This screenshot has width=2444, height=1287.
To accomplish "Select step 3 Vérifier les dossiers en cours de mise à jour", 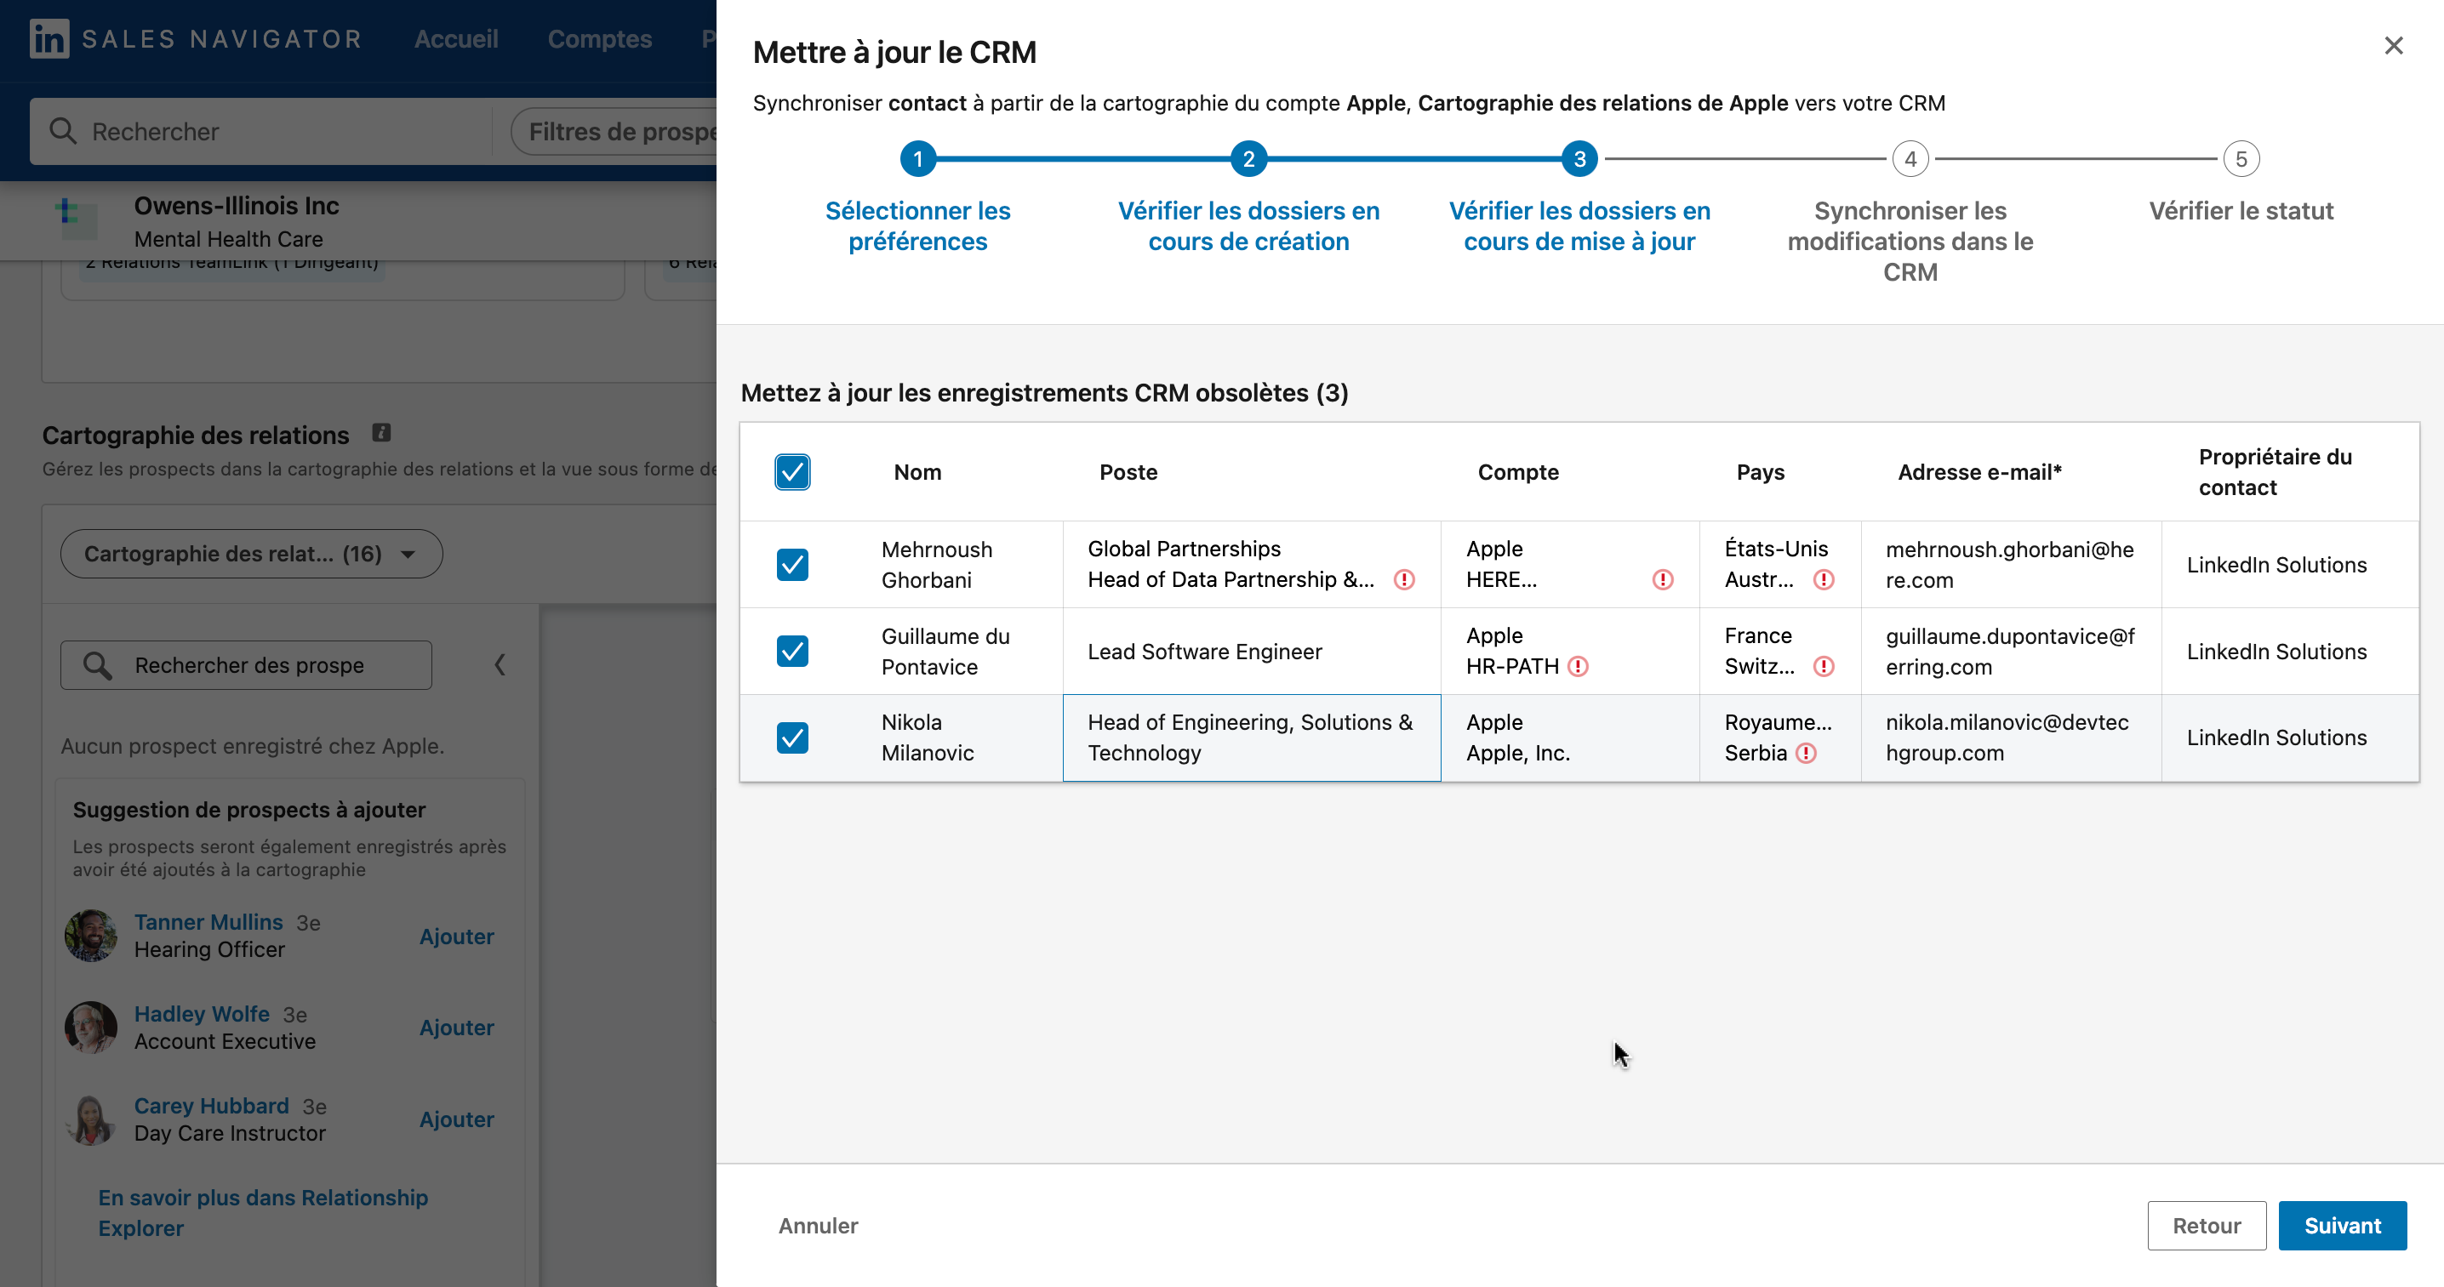I will [1579, 159].
